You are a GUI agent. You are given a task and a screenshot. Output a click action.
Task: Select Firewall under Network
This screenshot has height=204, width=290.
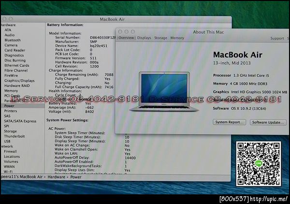click(10, 151)
